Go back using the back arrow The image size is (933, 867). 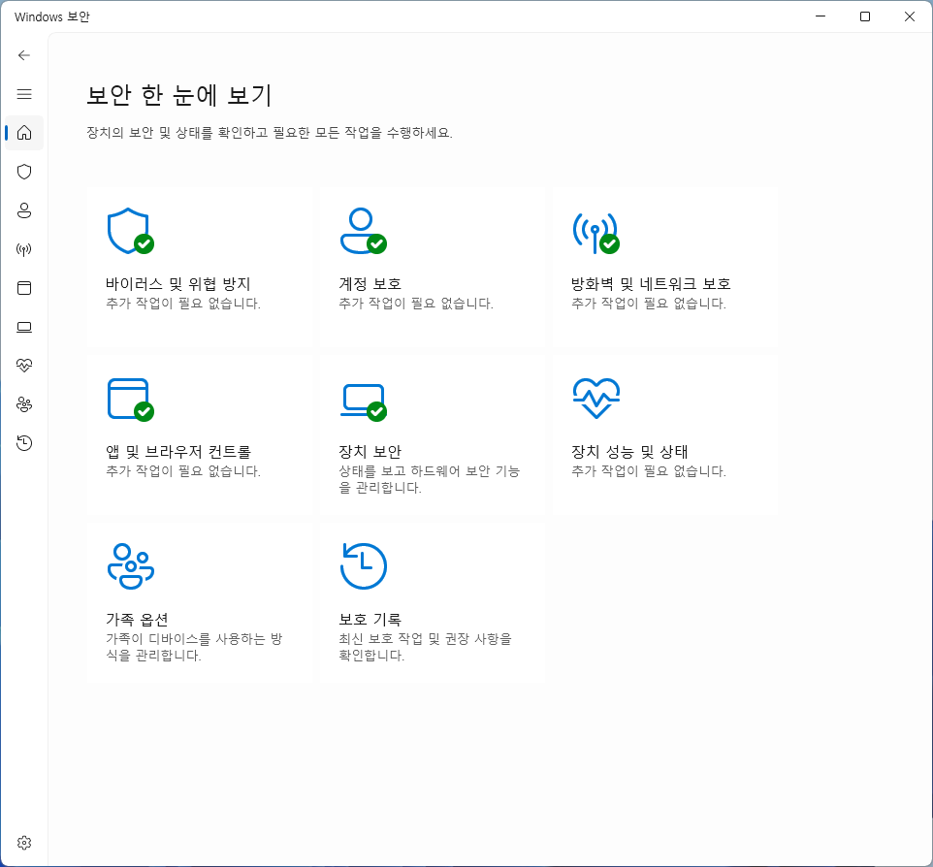(x=24, y=55)
